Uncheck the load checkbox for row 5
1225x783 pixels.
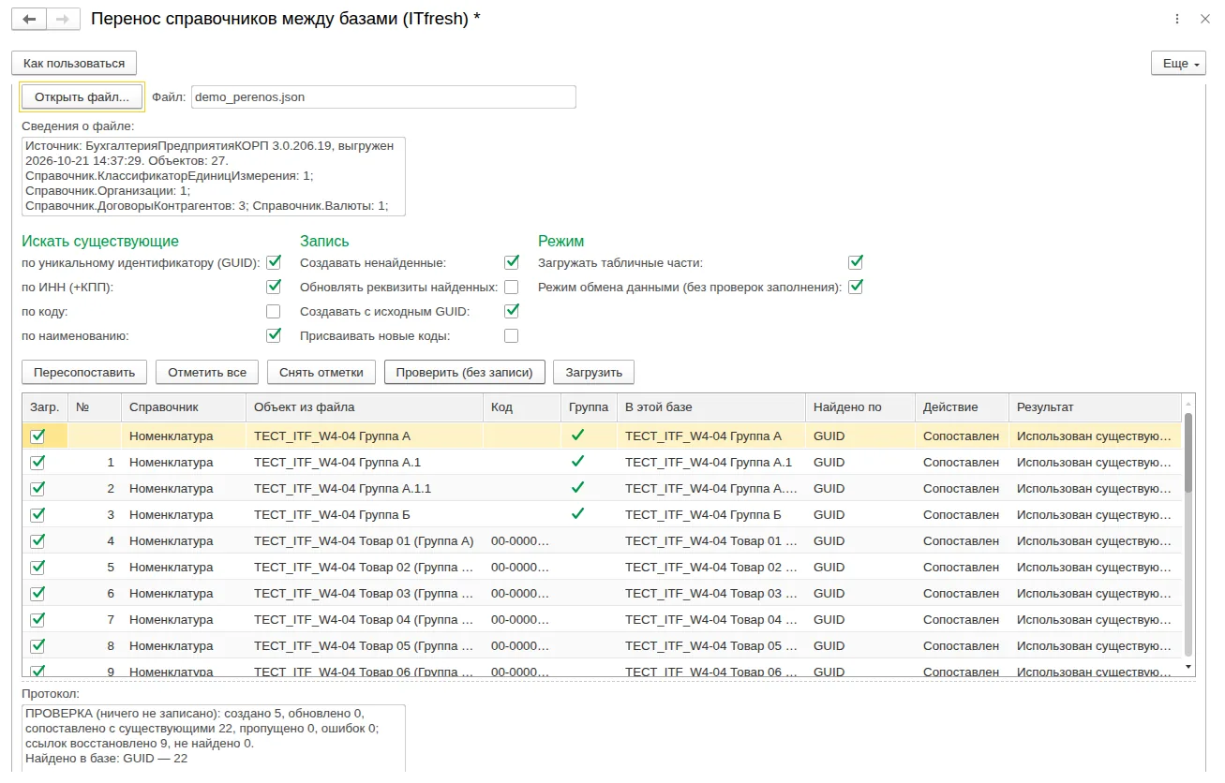pos(37,567)
